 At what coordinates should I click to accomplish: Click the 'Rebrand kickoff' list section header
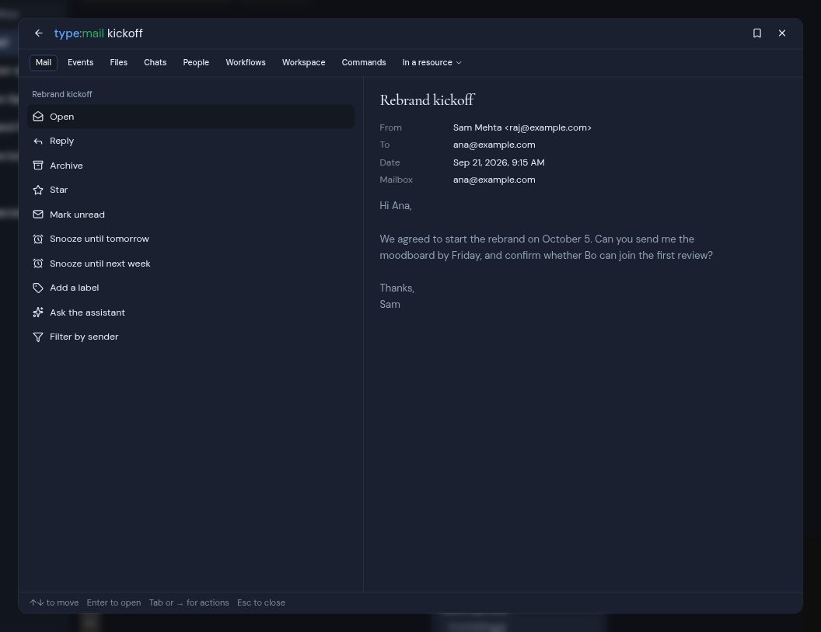61,94
